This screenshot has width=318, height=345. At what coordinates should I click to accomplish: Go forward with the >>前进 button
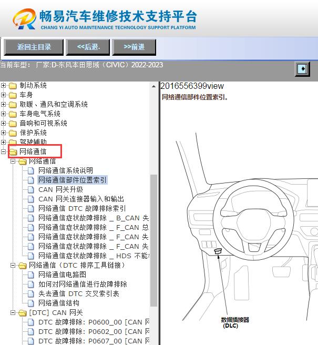pyautogui.click(x=134, y=47)
